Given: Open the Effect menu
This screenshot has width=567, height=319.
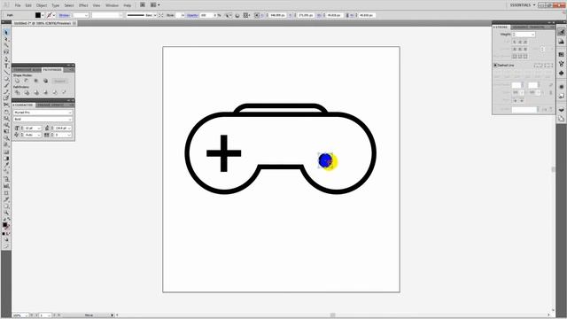Looking at the screenshot, I should [x=83, y=5].
